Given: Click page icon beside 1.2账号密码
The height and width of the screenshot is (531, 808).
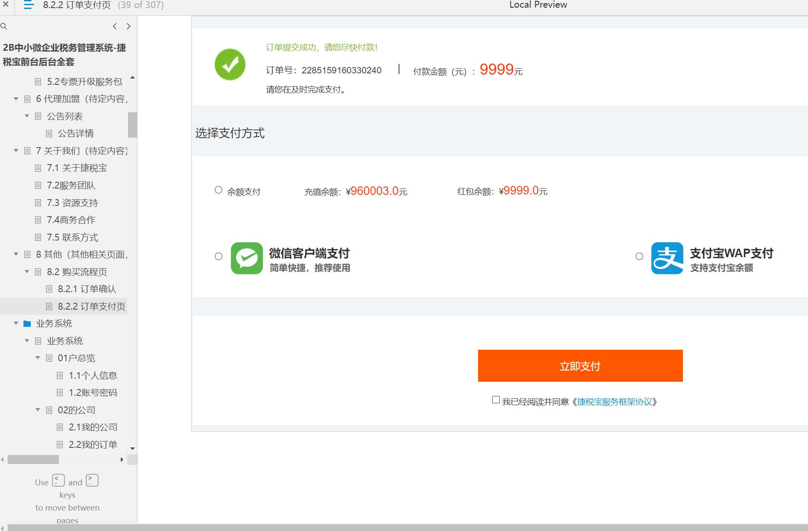Looking at the screenshot, I should 60,393.
